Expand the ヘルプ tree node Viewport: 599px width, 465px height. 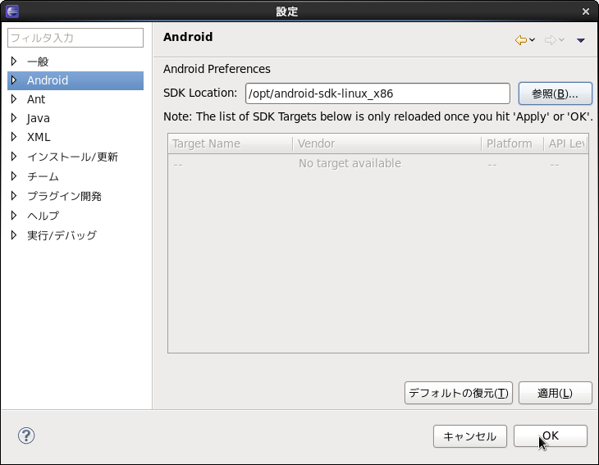tap(14, 216)
